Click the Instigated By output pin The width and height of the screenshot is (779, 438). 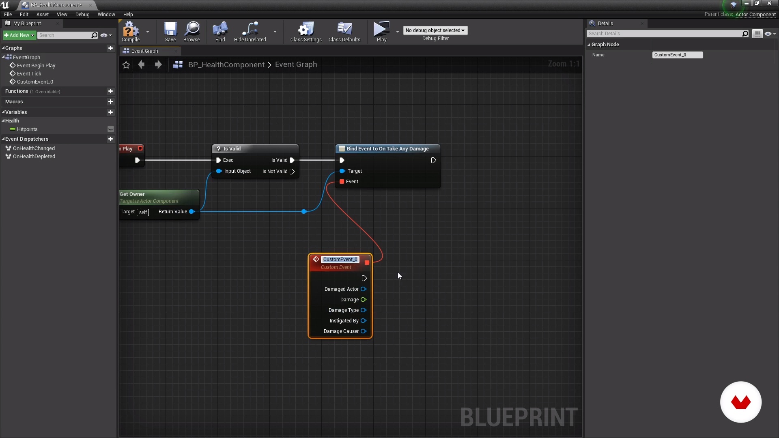[364, 321]
